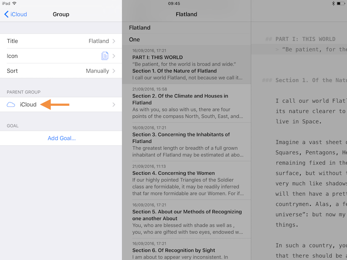Tap the 09:45 clock in status bar
This screenshot has width=347, height=260.
tap(174, 3)
